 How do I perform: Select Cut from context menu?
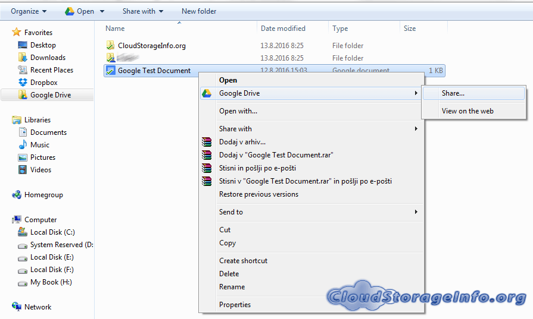tap(225, 229)
